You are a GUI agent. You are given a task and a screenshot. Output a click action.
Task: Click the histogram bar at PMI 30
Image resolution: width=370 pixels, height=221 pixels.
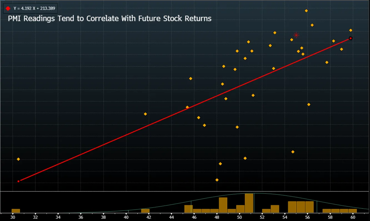tap(16, 211)
